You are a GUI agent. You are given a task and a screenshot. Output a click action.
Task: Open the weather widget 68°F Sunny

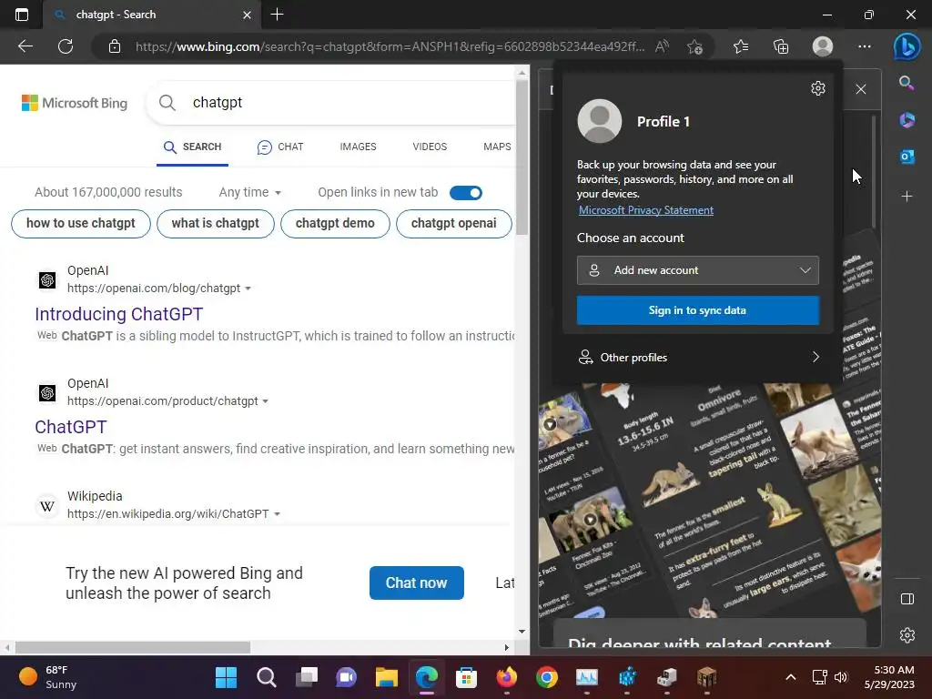click(x=47, y=677)
